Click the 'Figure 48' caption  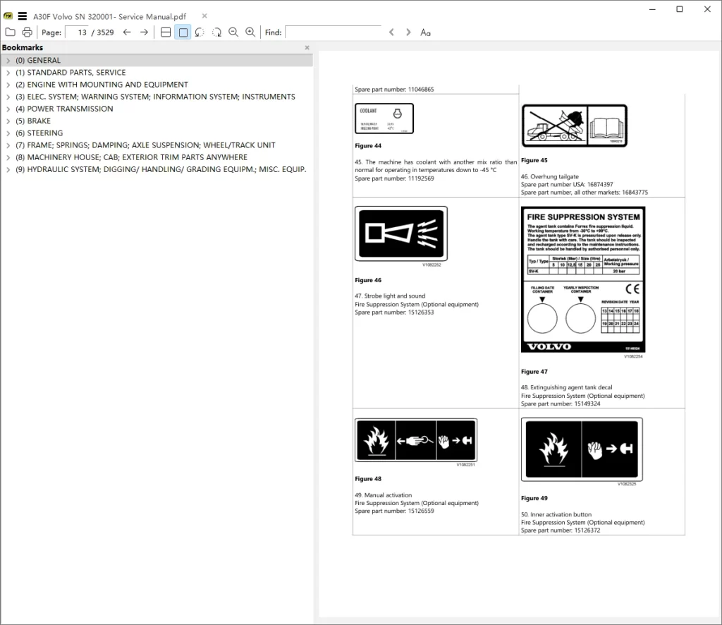pos(368,479)
